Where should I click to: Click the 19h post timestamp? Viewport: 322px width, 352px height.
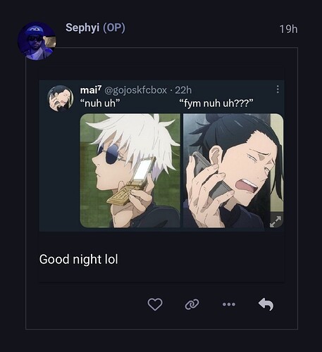[x=288, y=30]
